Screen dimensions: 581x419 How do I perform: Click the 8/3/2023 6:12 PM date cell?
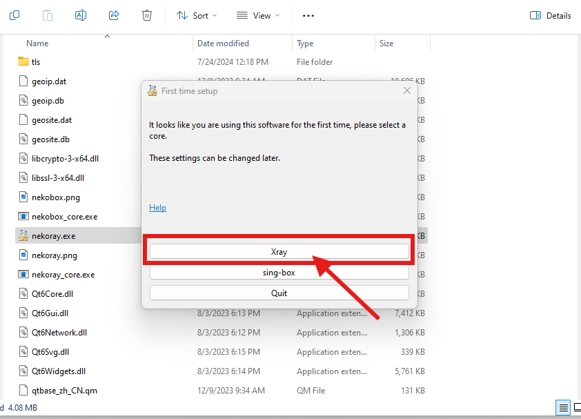228,333
